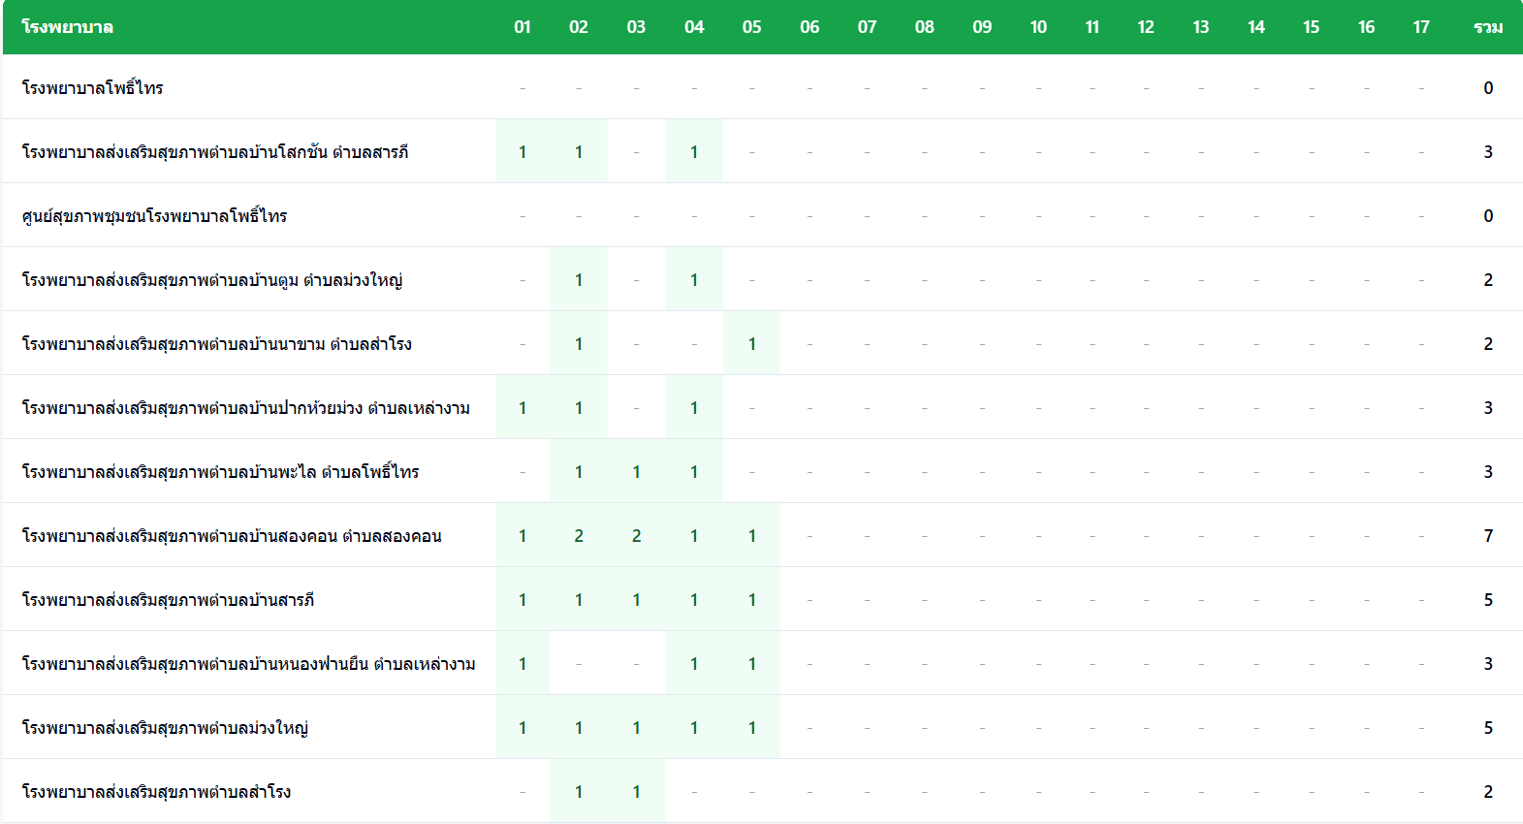Click column 05 value in บ้านสารภี row

point(752,599)
